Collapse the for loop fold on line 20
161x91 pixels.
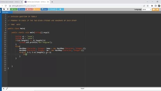(x=7, y=52)
